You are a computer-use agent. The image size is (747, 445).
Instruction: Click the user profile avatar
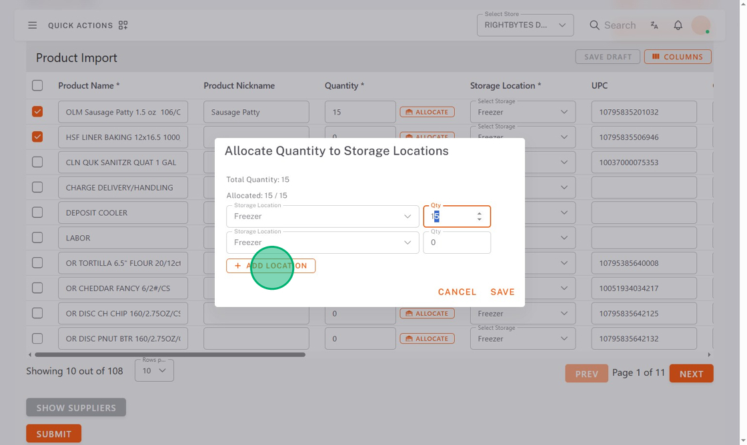coord(700,25)
